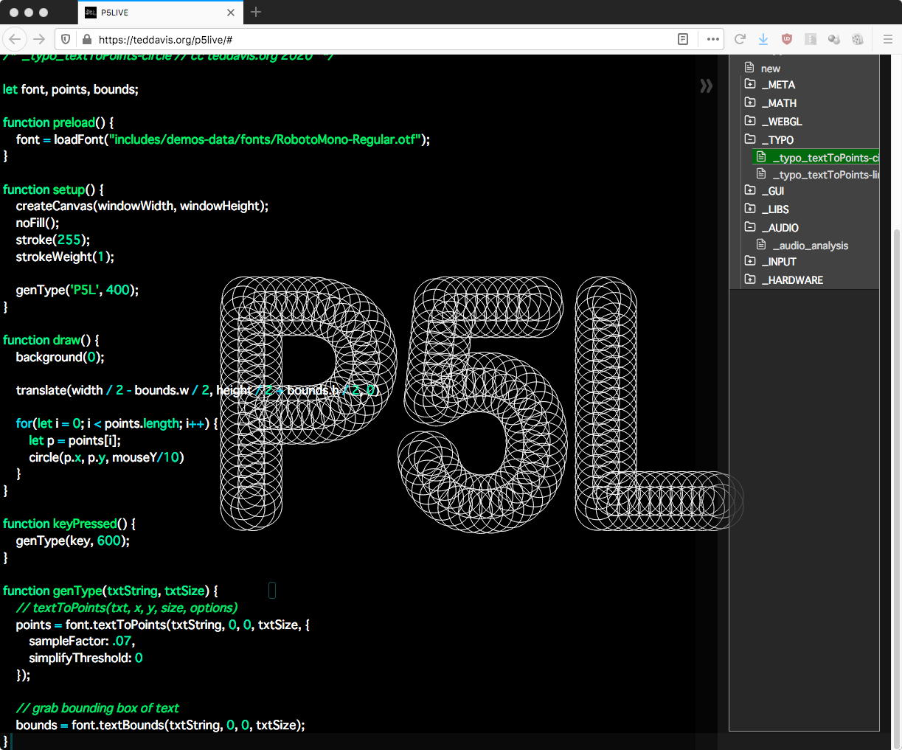Collapse the sidebar with the double-chevron arrow
Viewport: 902px width, 750px height.
pyautogui.click(x=706, y=86)
